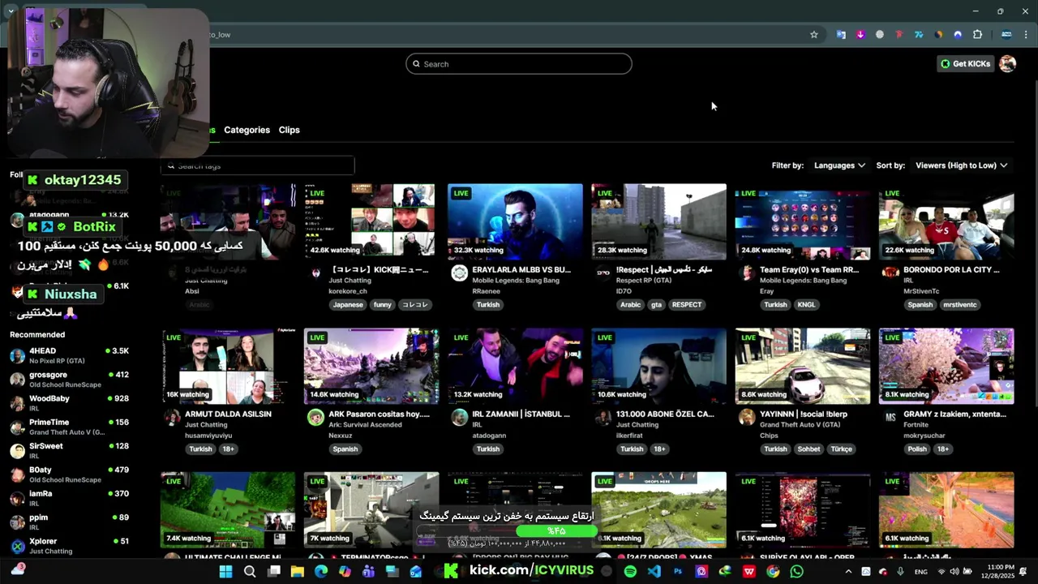
Task: Bookmark this page with the star icon
Action: [x=814, y=35]
